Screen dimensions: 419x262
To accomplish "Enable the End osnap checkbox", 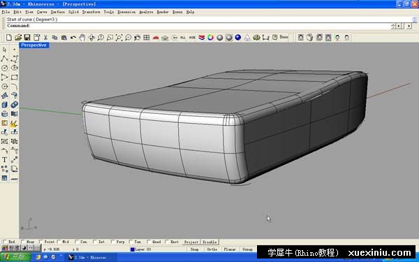I will [5, 242].
